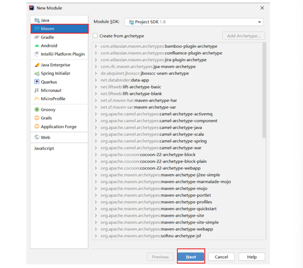303x268 pixels.
Task: Click the Gradle elephant icon
Action: pos(37,37)
